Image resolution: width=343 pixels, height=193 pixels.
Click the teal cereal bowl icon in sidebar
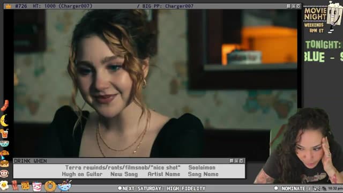[x=4, y=144]
